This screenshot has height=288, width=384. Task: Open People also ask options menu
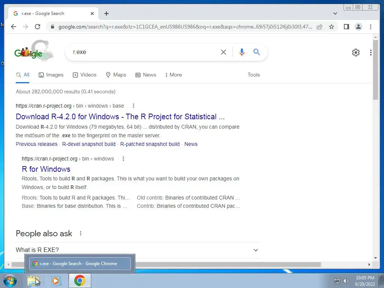click(80, 233)
